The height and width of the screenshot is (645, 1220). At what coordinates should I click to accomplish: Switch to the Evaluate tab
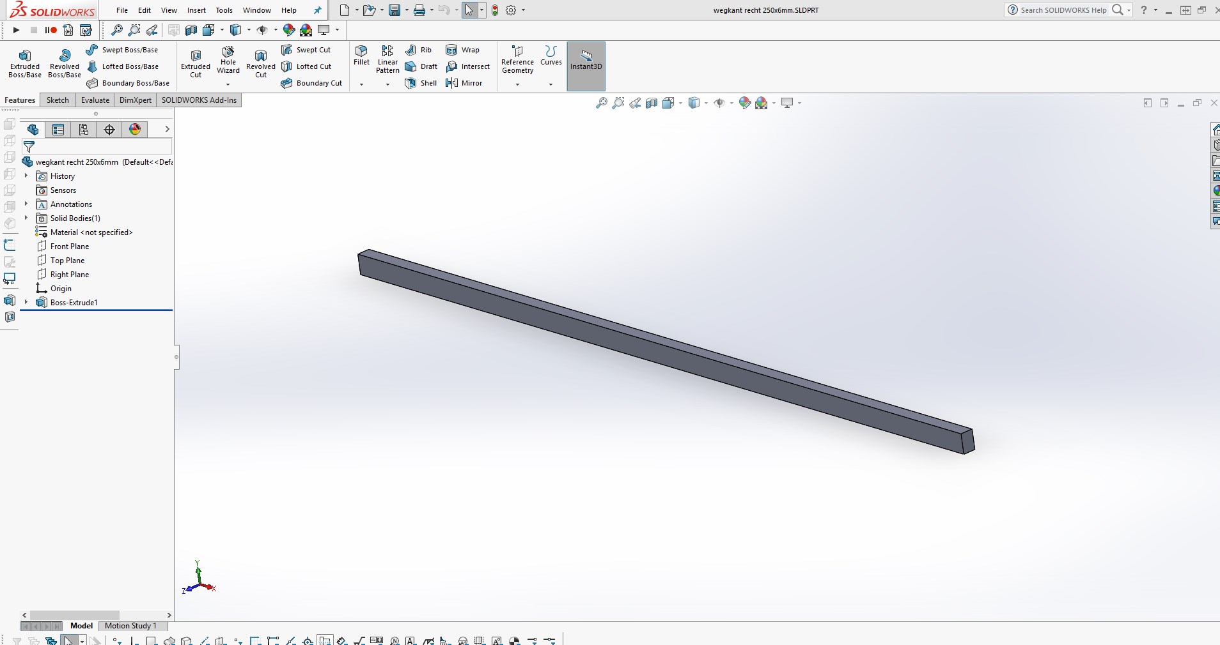[x=95, y=100]
